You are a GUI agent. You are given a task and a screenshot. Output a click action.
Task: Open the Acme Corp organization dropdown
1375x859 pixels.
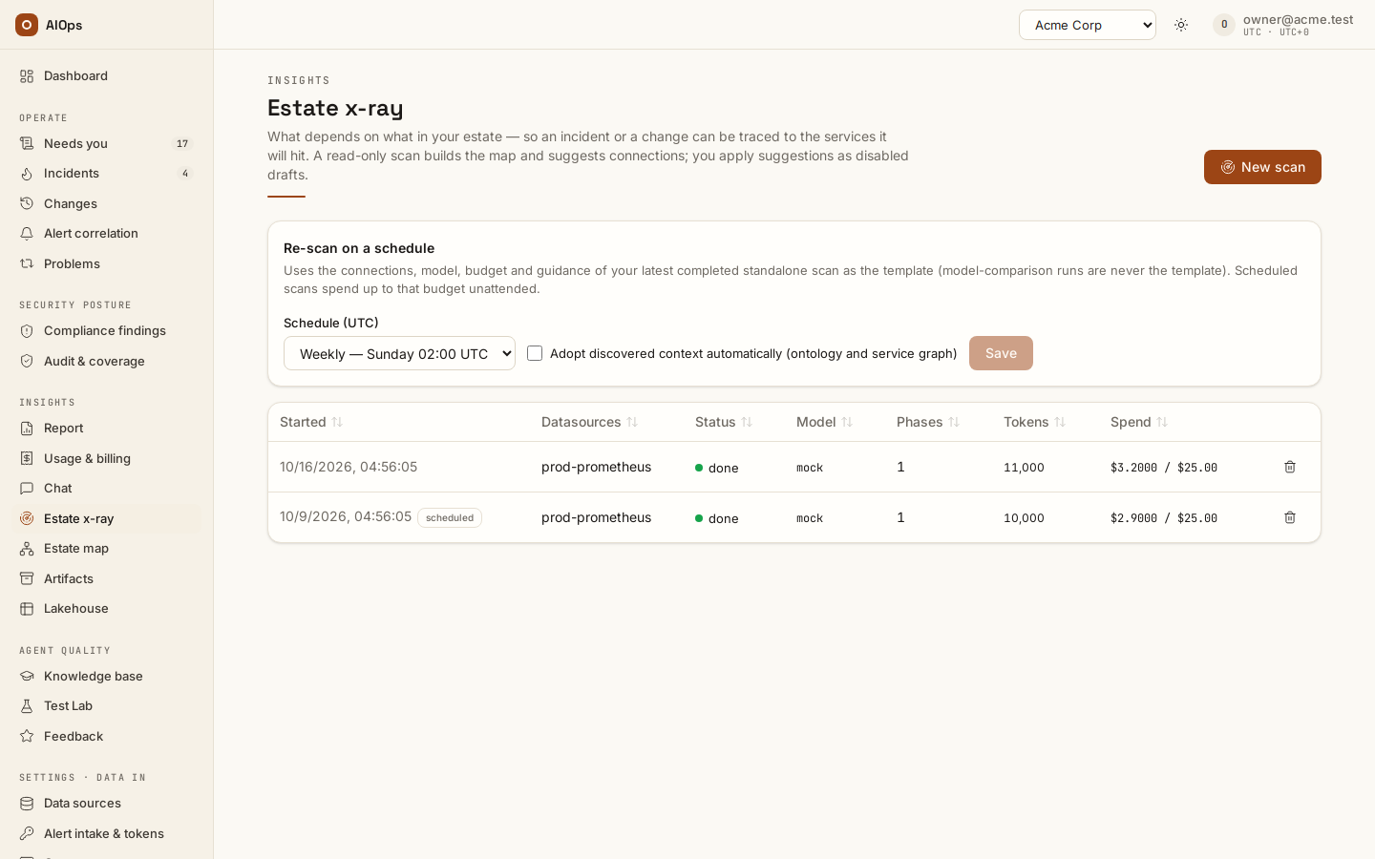[1088, 25]
